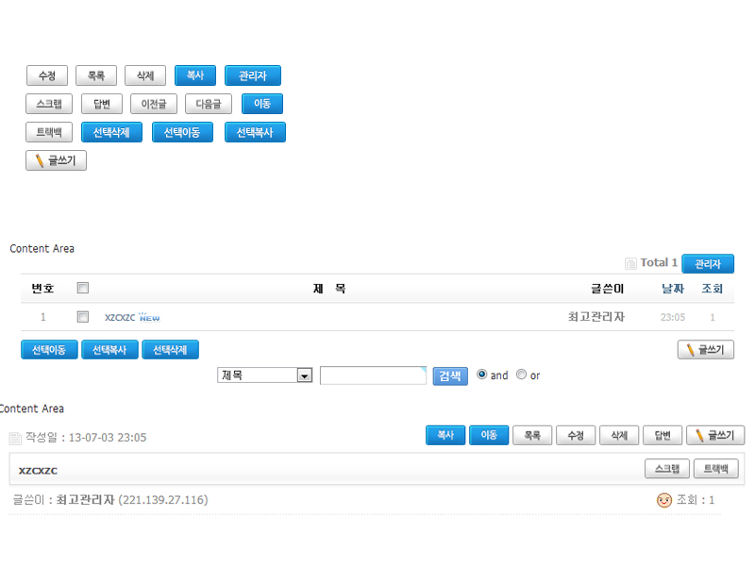Screen dimensions: 755x566
Task: Sort by the 조회 column header
Action: pyautogui.click(x=713, y=289)
